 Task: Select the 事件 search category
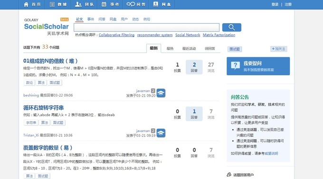point(91,19)
